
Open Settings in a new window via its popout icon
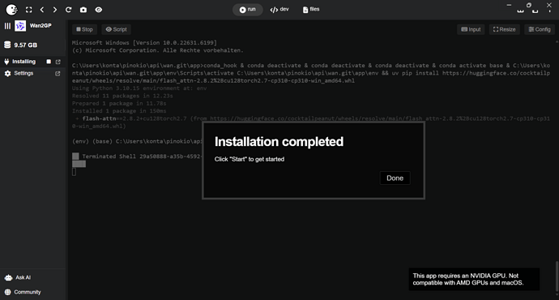[x=58, y=74]
